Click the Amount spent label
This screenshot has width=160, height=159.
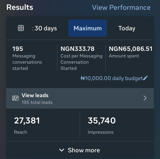(124, 56)
